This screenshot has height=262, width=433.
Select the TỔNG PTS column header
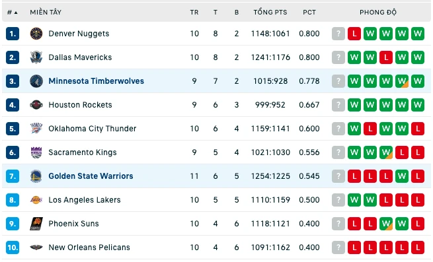coord(270,13)
